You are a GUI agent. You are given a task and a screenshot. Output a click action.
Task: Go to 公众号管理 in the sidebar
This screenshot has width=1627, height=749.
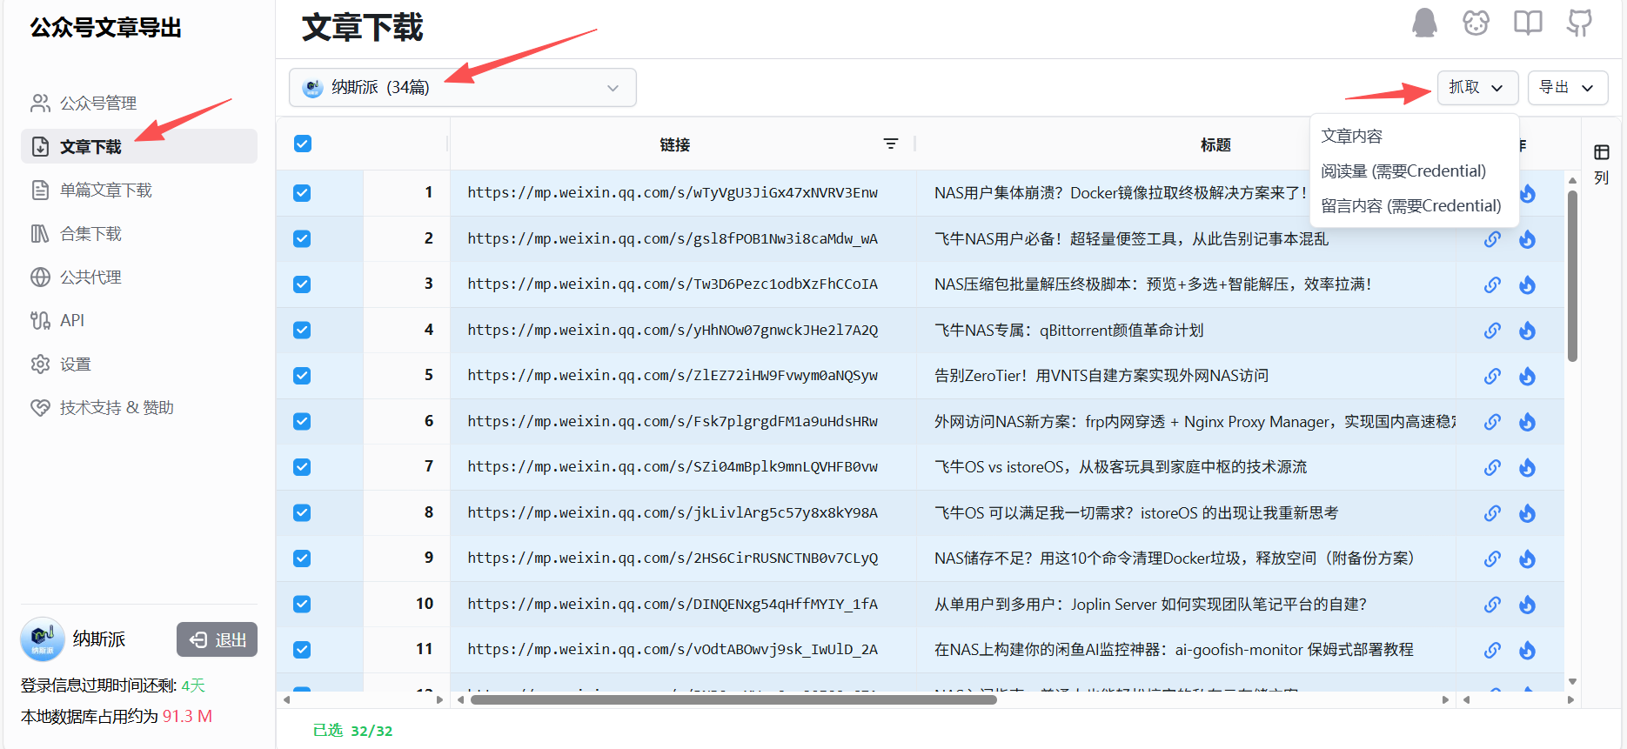coord(139,104)
